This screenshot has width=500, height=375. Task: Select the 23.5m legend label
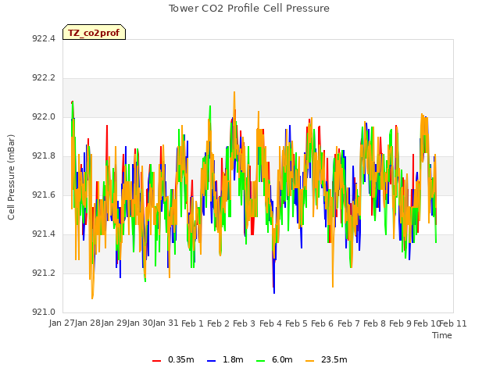(334, 359)
